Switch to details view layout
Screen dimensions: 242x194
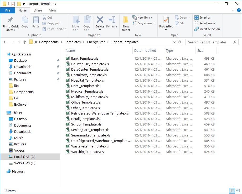coord(232,191)
